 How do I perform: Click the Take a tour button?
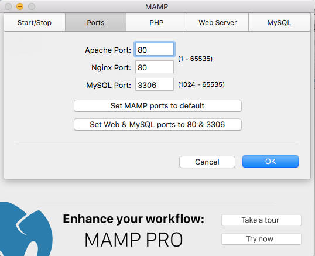click(x=261, y=220)
